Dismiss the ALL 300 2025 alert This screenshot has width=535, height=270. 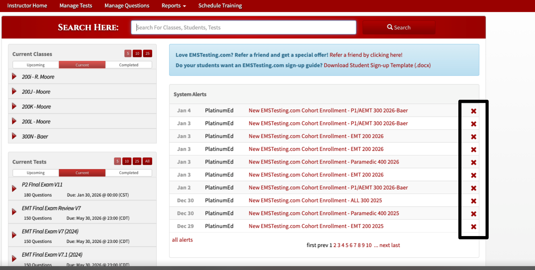point(473,201)
